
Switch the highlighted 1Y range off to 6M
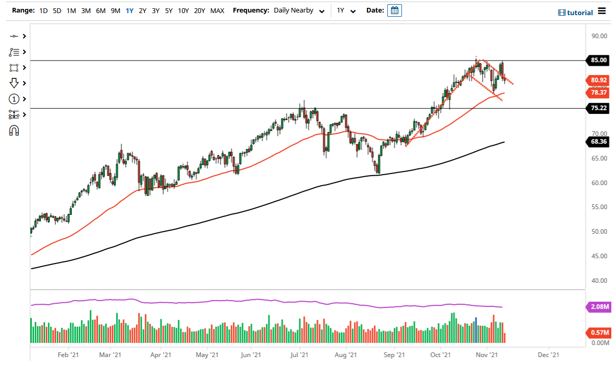(x=100, y=10)
